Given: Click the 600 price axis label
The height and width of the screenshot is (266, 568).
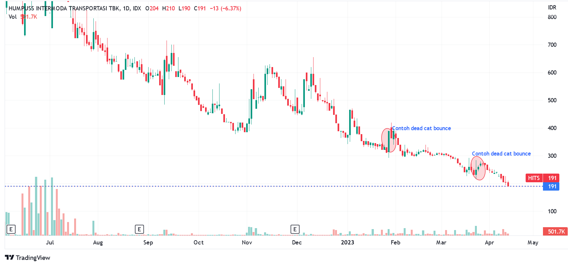Looking at the screenshot, I should tap(552, 73).
